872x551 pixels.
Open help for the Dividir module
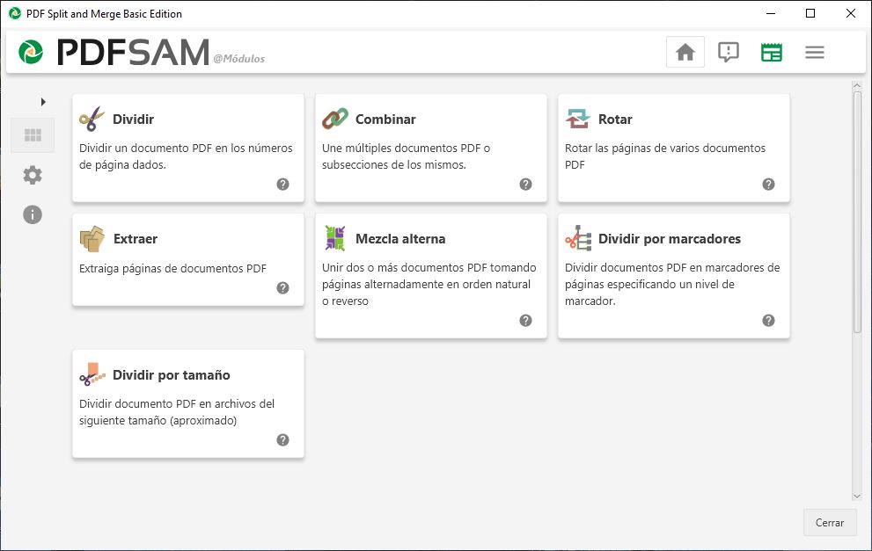(x=282, y=185)
